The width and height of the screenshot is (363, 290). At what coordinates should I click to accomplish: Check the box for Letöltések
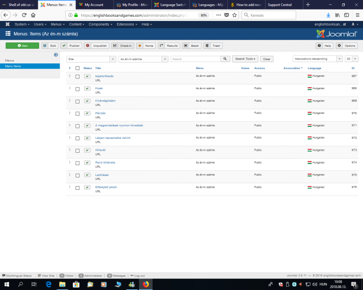click(77, 176)
